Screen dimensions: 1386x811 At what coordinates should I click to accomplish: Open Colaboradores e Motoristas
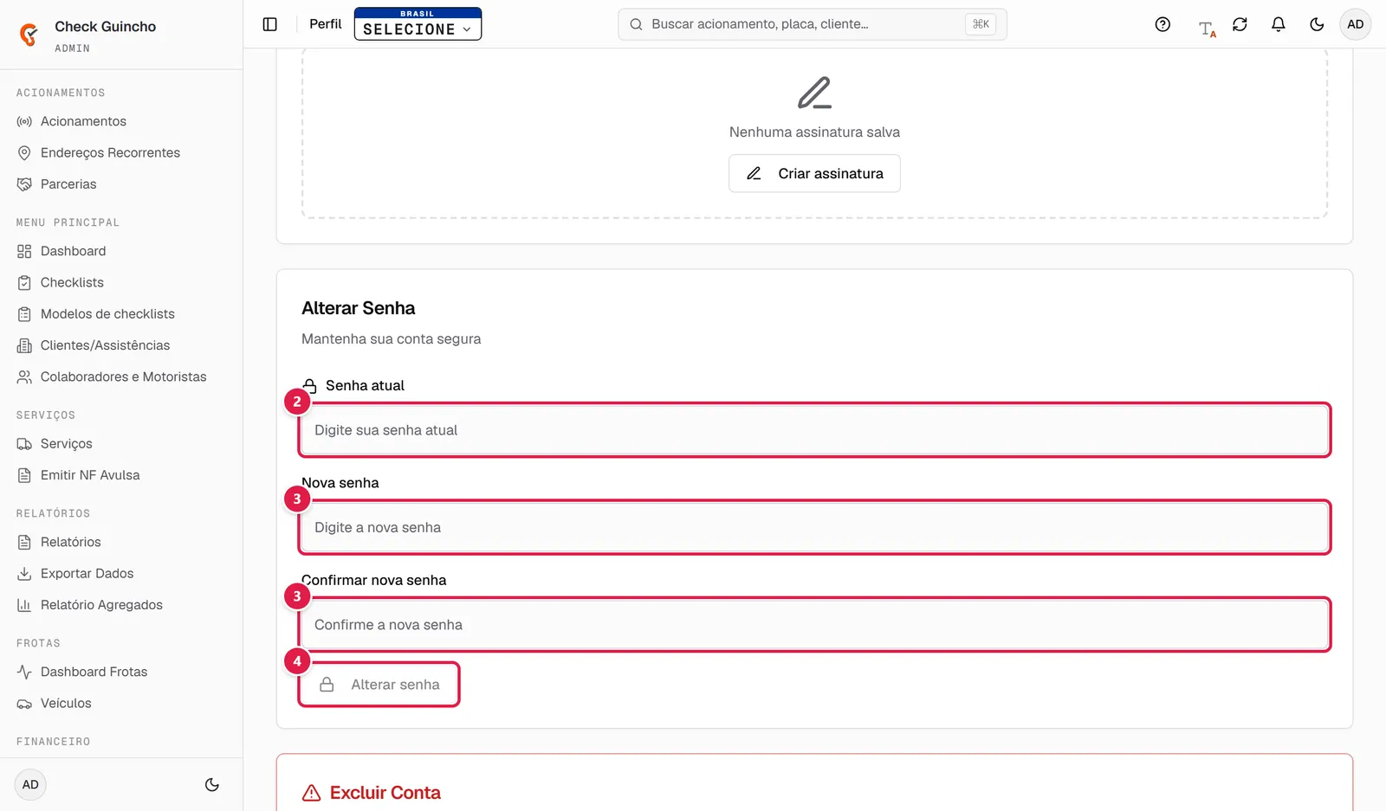(123, 377)
